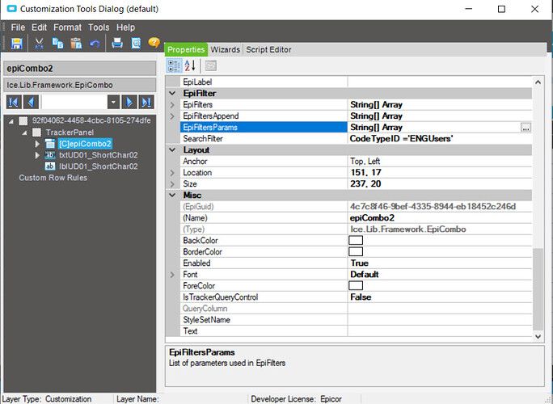
Task: Click the BorderColor swatch
Action: (x=356, y=252)
